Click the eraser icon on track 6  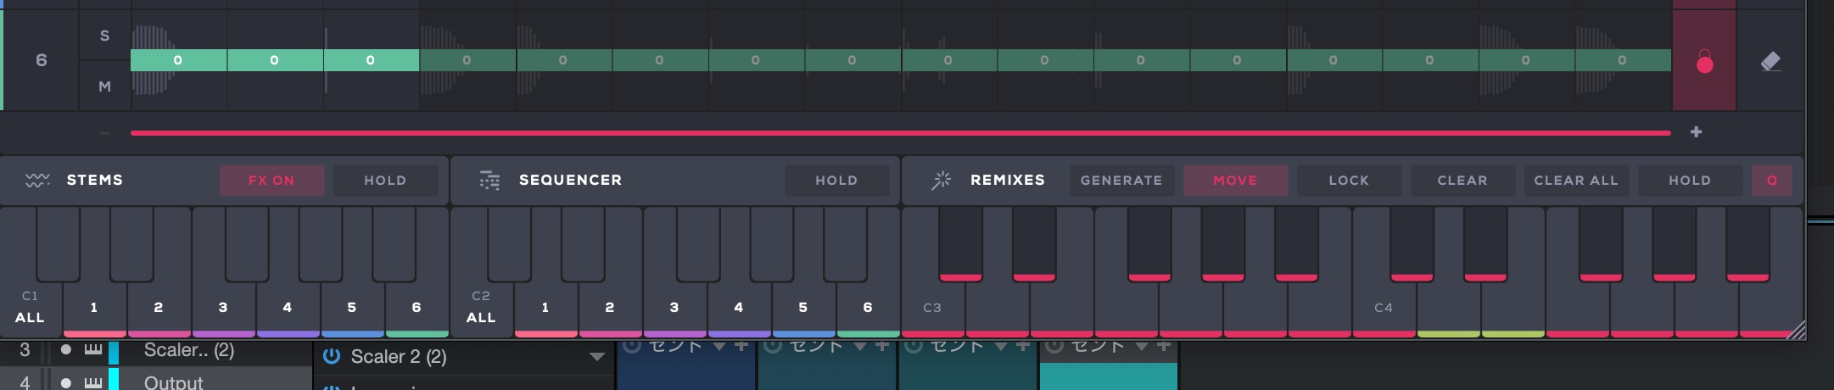coord(1770,61)
